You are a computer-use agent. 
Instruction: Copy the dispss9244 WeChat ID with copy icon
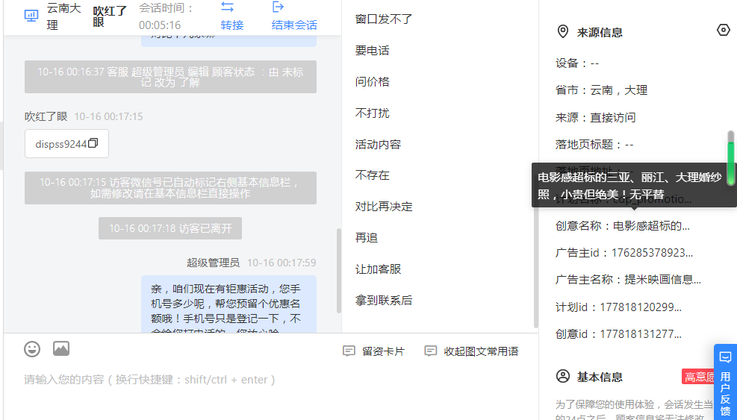[93, 142]
